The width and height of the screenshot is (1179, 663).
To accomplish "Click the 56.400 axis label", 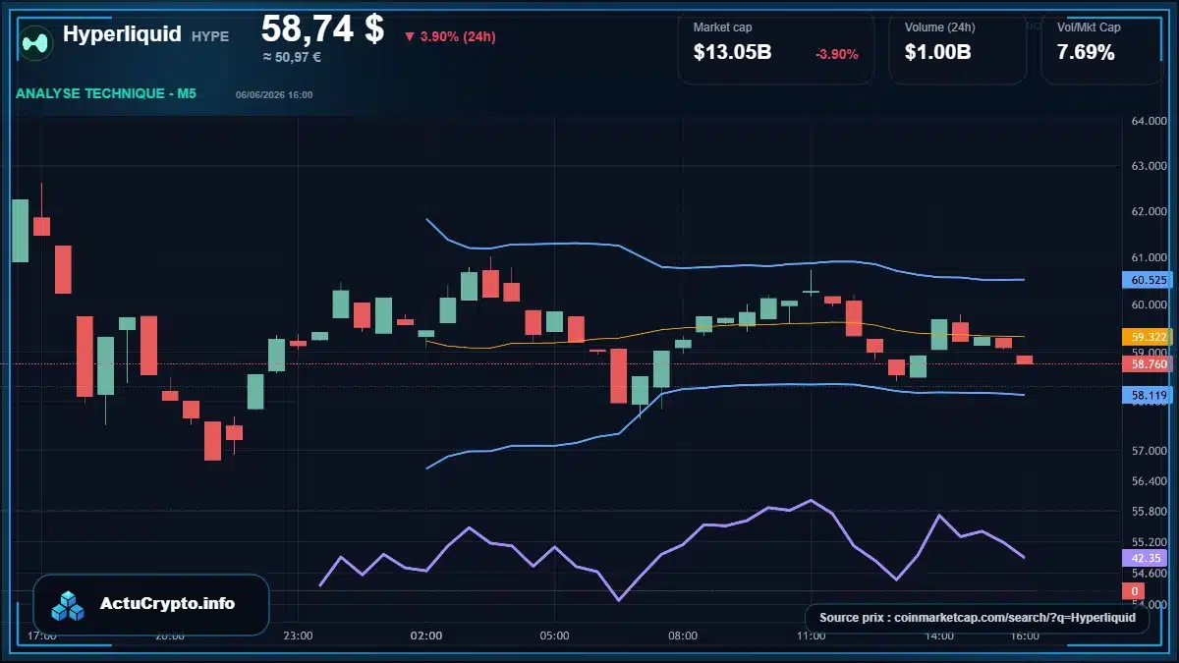I will click(1149, 481).
